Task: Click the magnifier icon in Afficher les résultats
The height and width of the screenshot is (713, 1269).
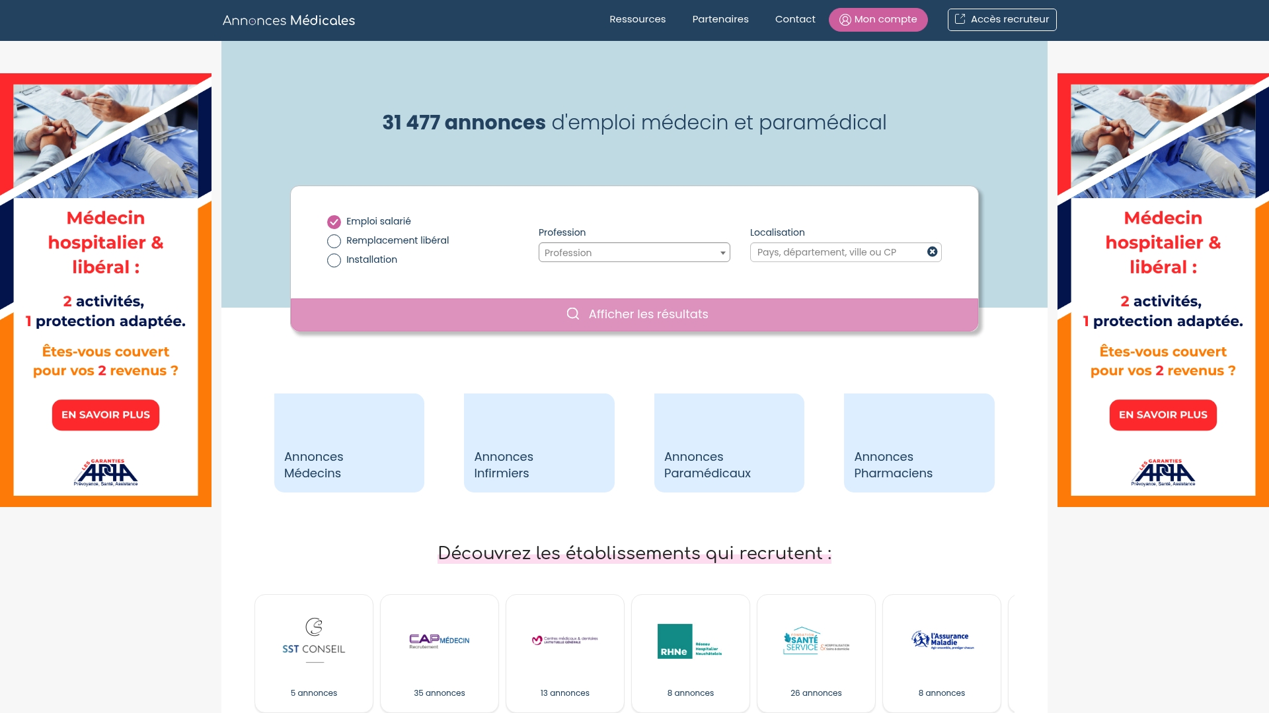Action: 572,314
